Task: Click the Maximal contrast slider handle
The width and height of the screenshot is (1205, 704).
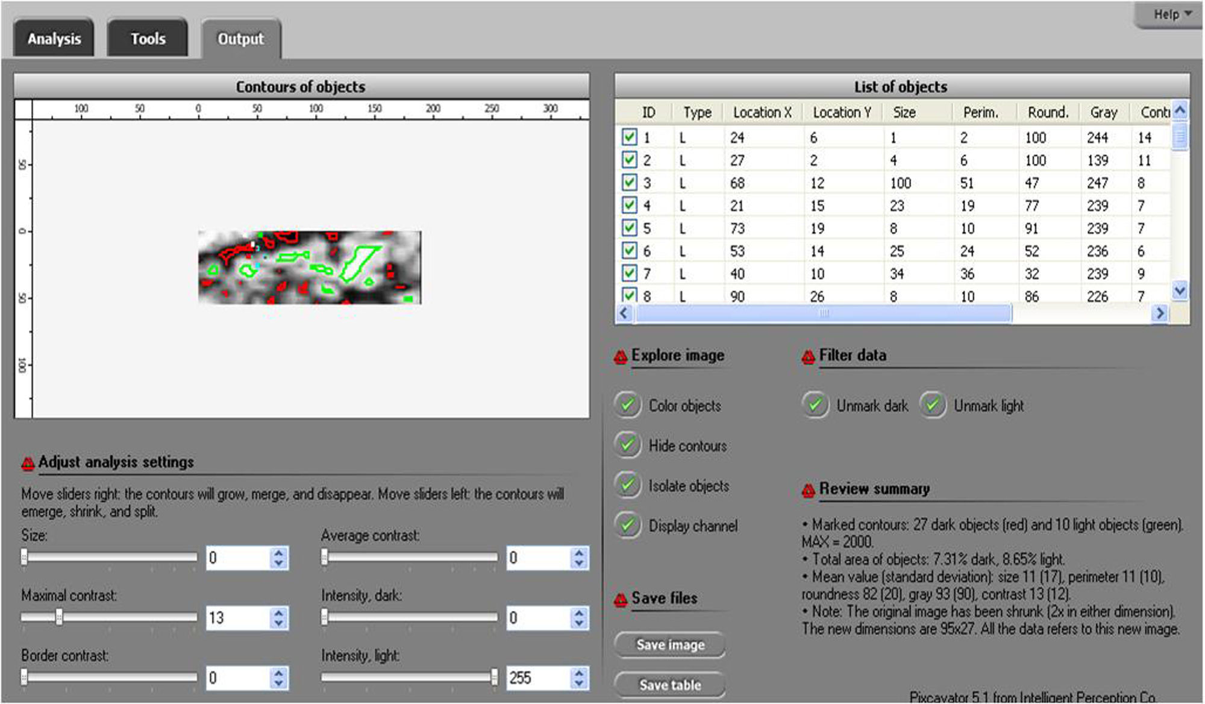Action: point(59,617)
